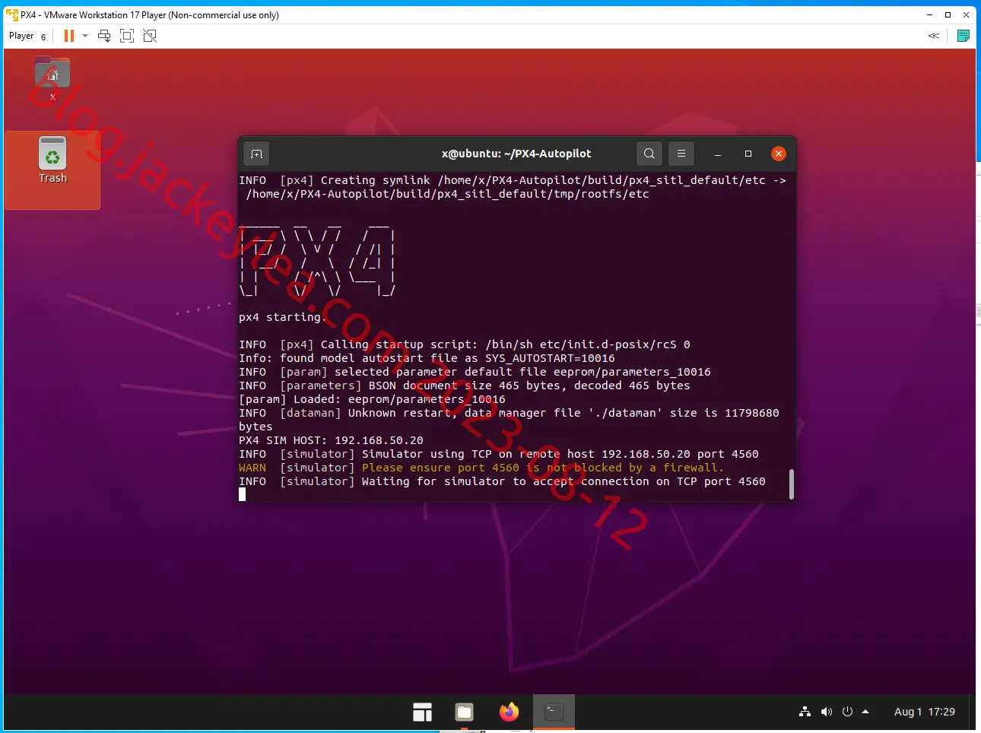
Task: Click the terminal vertical scrollbar
Action: [x=792, y=484]
